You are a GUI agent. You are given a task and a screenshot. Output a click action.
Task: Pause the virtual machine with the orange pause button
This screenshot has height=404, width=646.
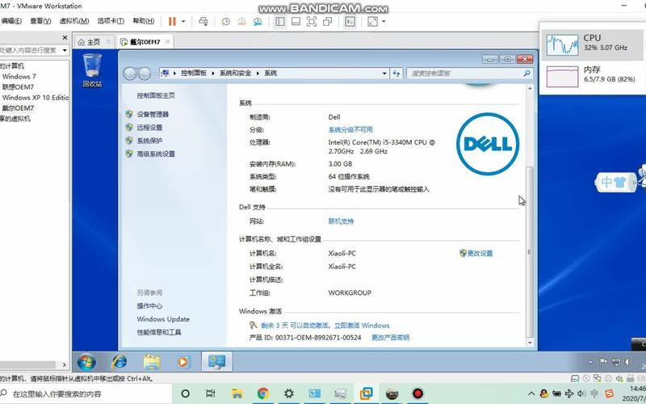click(172, 22)
